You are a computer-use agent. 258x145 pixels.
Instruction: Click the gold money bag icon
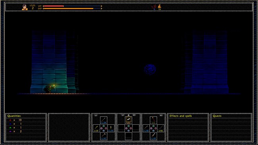(160, 6)
